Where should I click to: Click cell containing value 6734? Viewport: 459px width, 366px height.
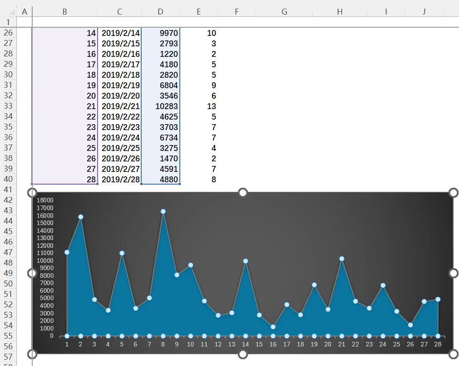click(160, 137)
